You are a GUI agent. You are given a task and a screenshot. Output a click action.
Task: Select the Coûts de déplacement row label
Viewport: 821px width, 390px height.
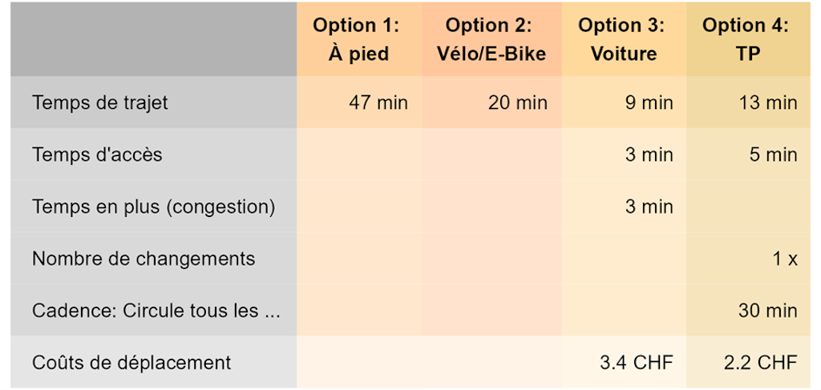131,362
